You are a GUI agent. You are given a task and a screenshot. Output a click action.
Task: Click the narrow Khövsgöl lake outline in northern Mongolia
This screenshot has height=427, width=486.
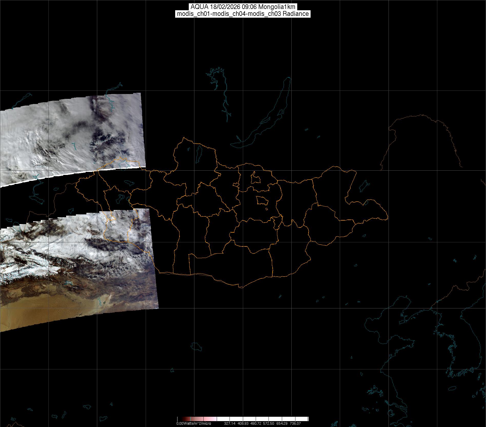[199, 153]
